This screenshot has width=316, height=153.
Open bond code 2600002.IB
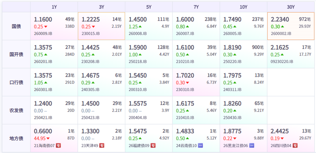point(281,34)
